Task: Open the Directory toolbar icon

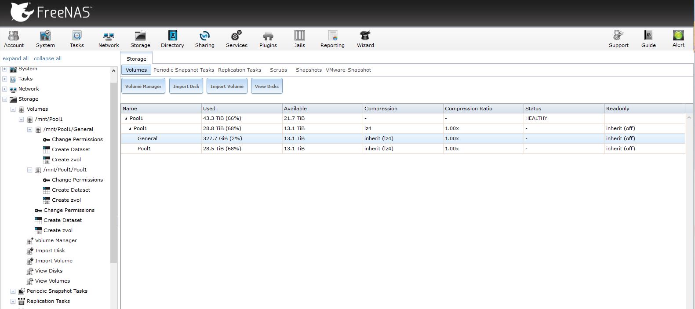Action: click(x=172, y=39)
